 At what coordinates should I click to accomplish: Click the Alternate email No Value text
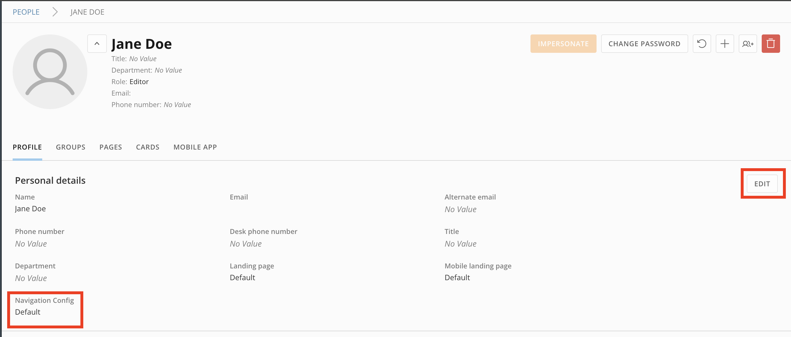[460, 209]
